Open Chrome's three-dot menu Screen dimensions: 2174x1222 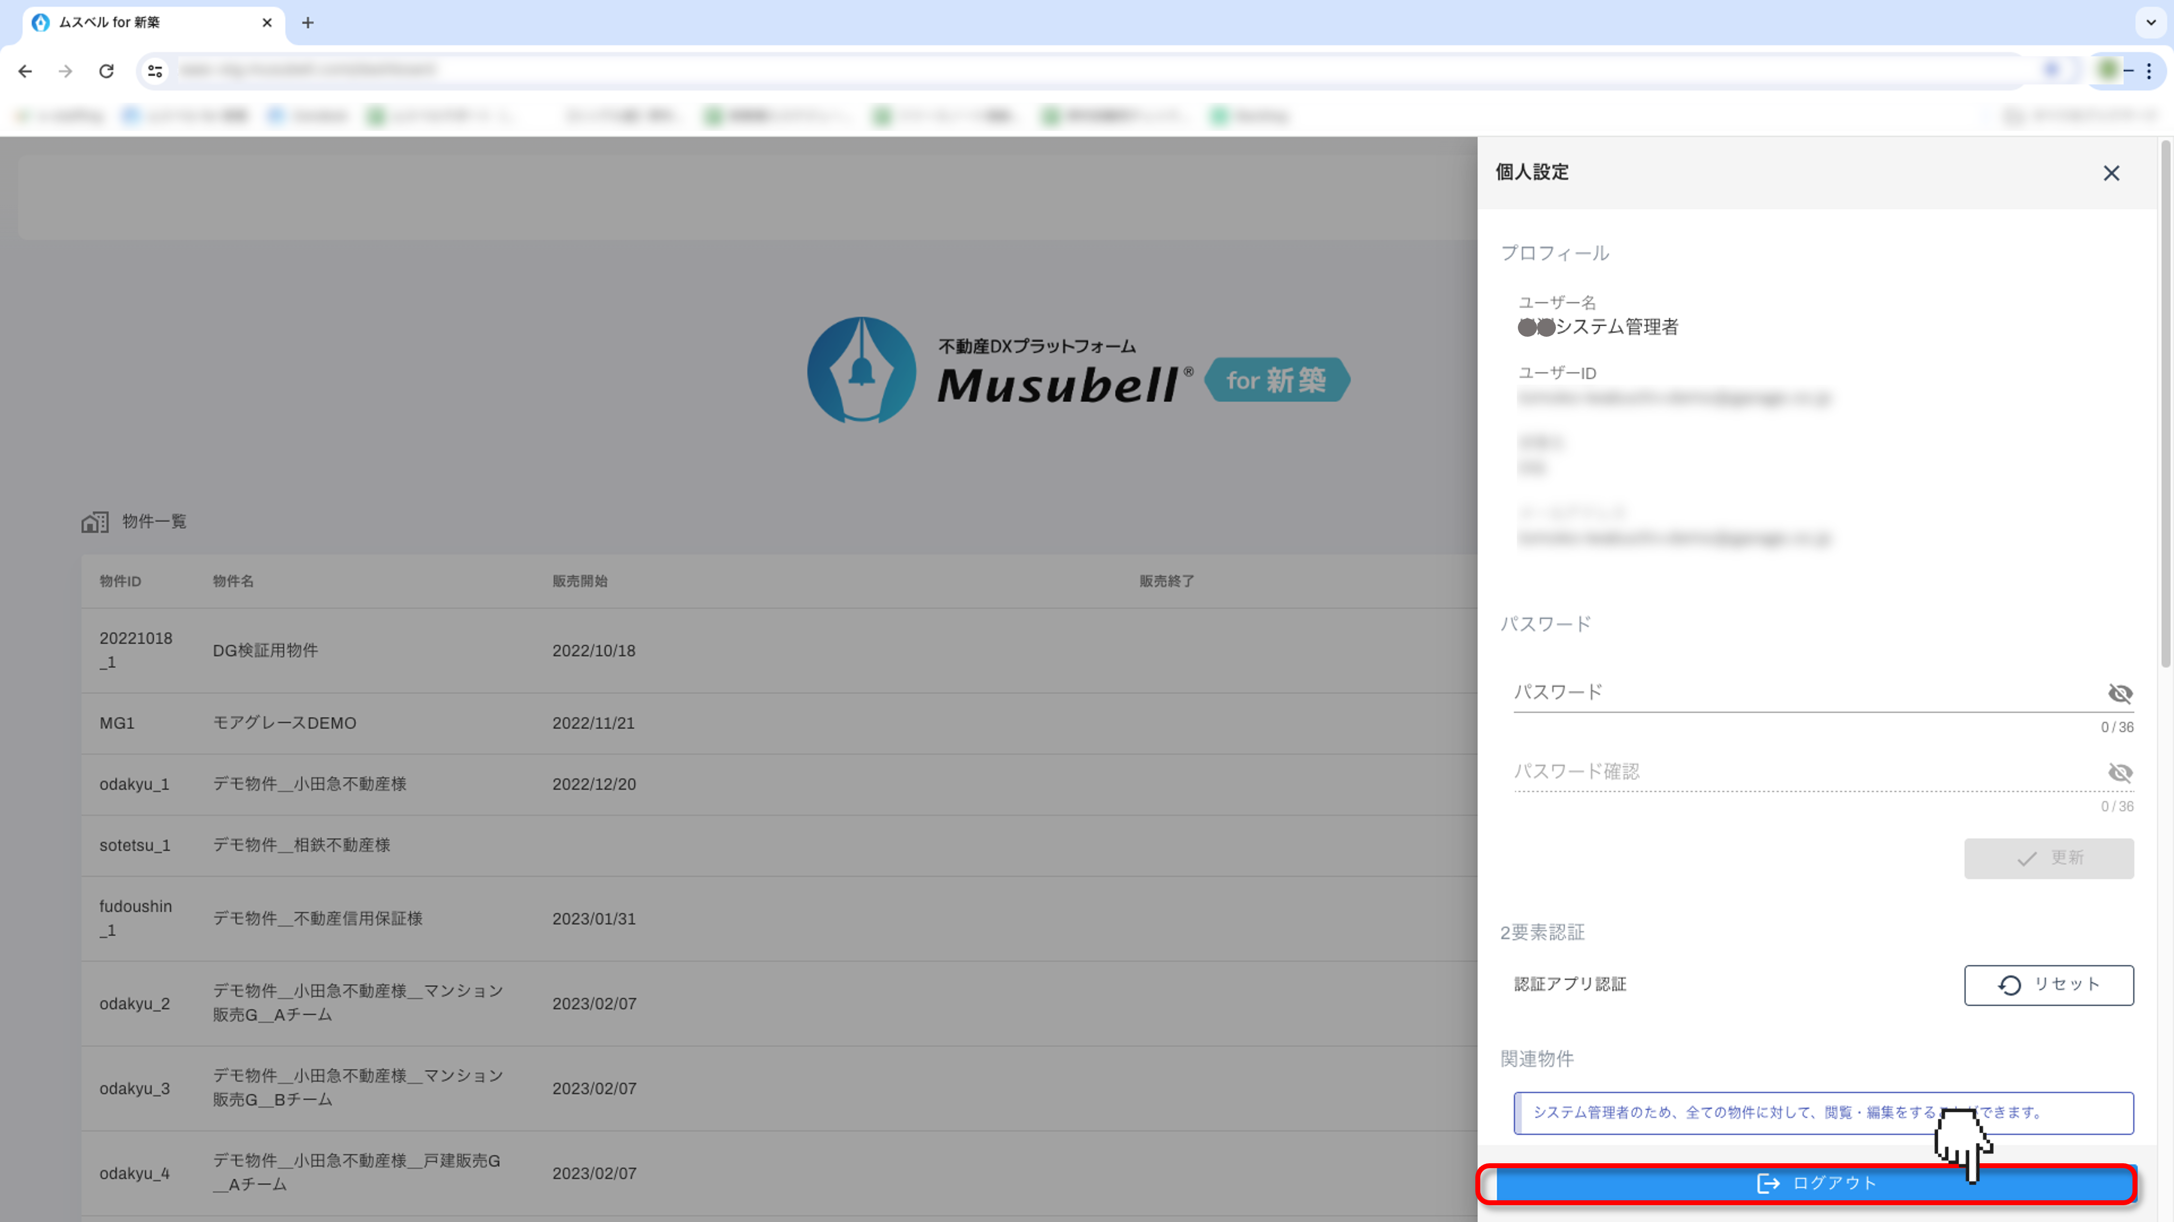coord(2149,72)
